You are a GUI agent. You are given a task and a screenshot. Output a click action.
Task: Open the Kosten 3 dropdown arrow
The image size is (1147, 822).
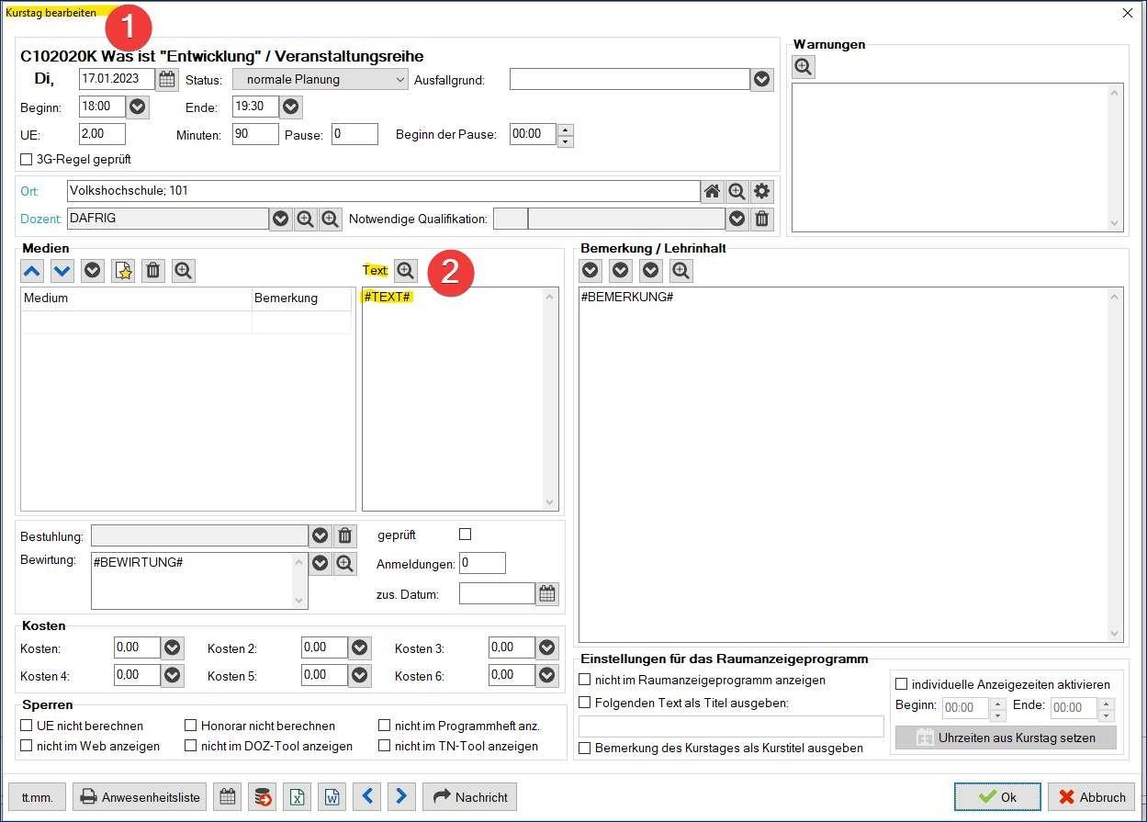[x=547, y=648]
